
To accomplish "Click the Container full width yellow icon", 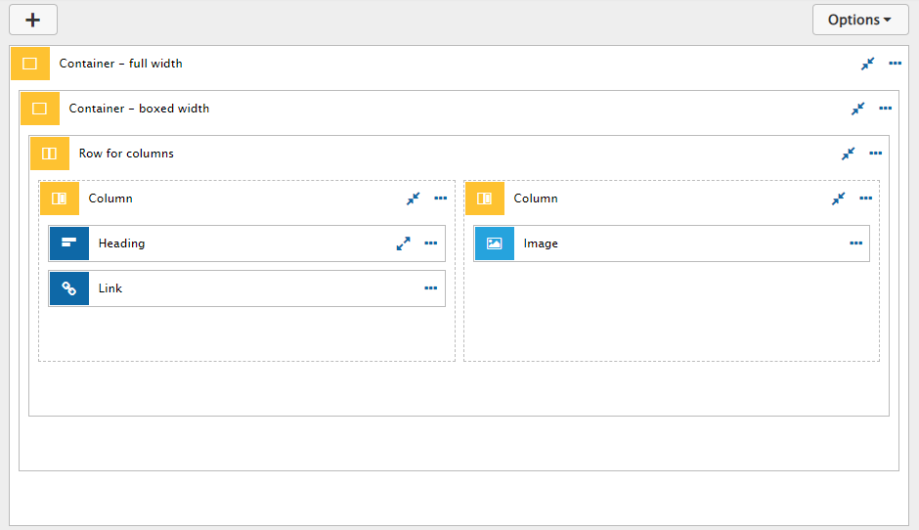I will coord(30,64).
